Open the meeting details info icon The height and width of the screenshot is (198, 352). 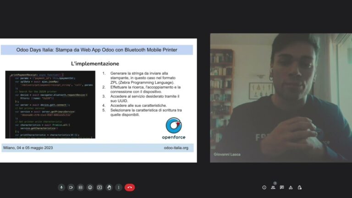[264, 187]
